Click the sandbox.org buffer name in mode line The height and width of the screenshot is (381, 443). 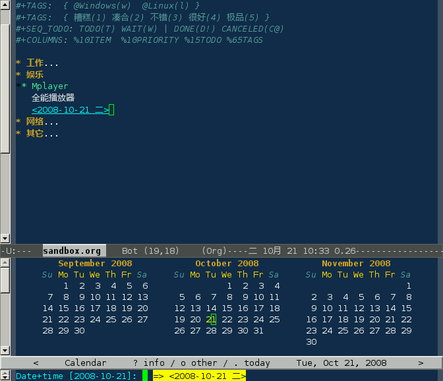click(x=72, y=250)
